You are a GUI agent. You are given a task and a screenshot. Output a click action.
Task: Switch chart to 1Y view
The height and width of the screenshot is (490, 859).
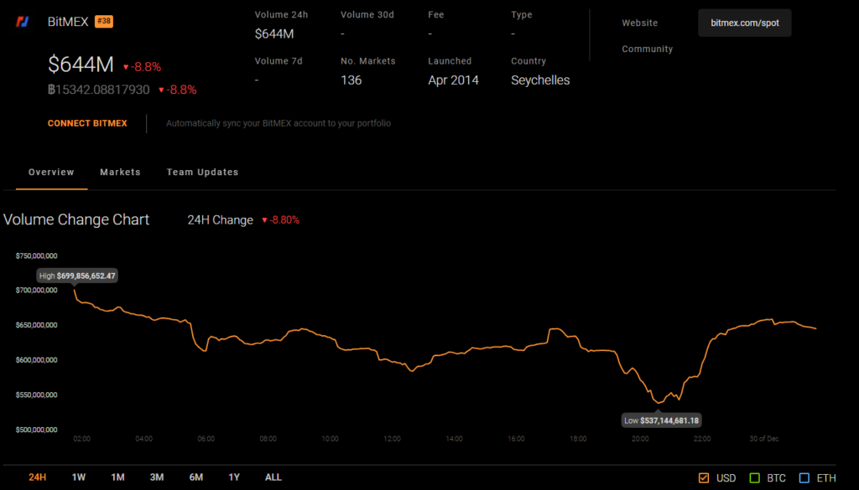click(234, 477)
